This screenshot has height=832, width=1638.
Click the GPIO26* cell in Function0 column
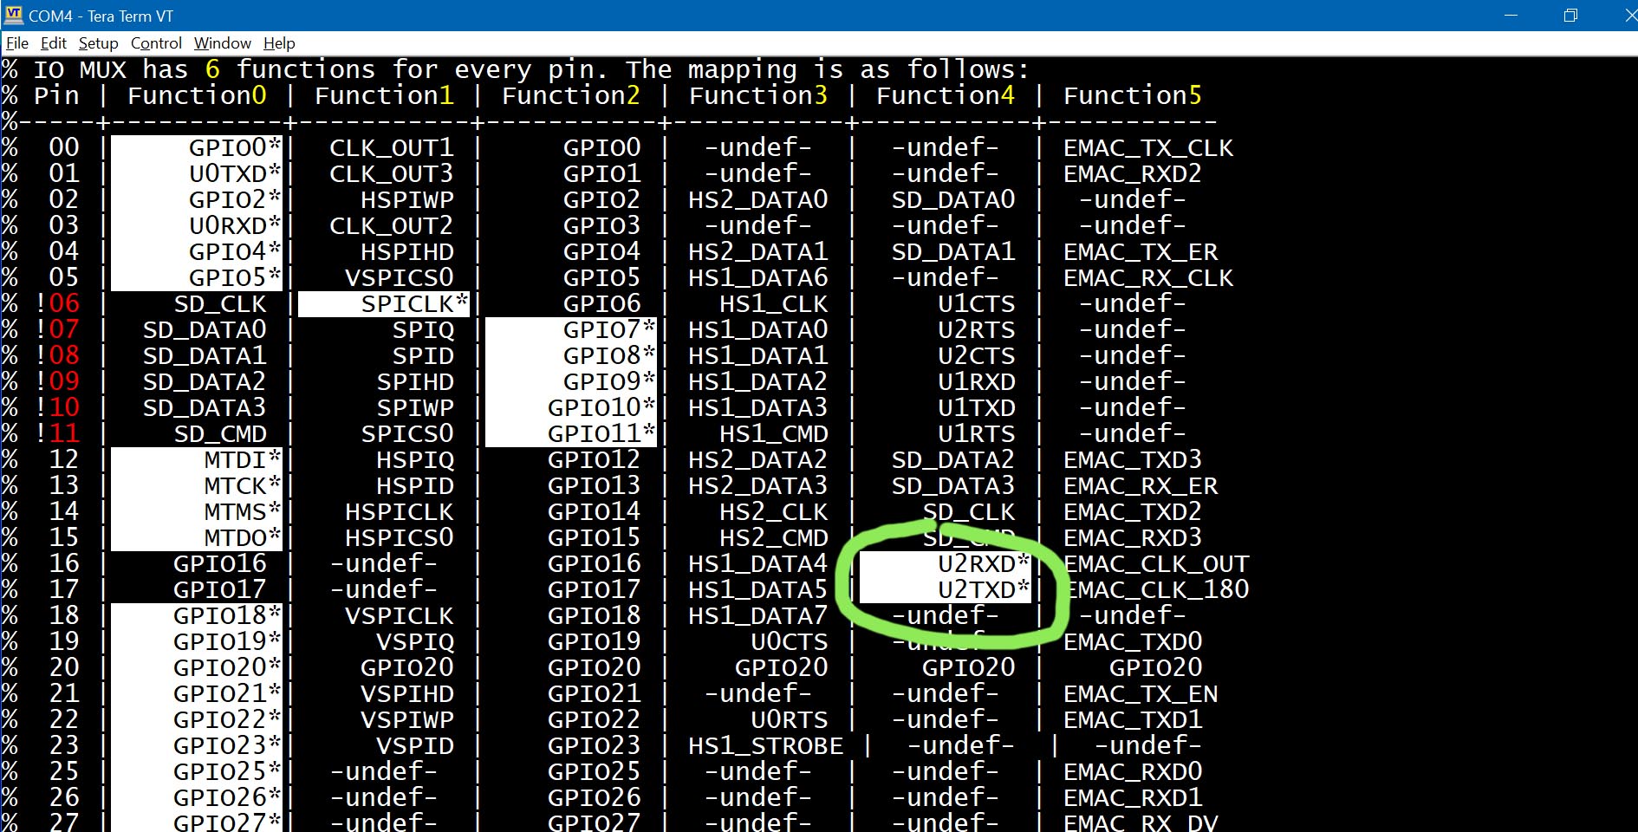coord(197,798)
